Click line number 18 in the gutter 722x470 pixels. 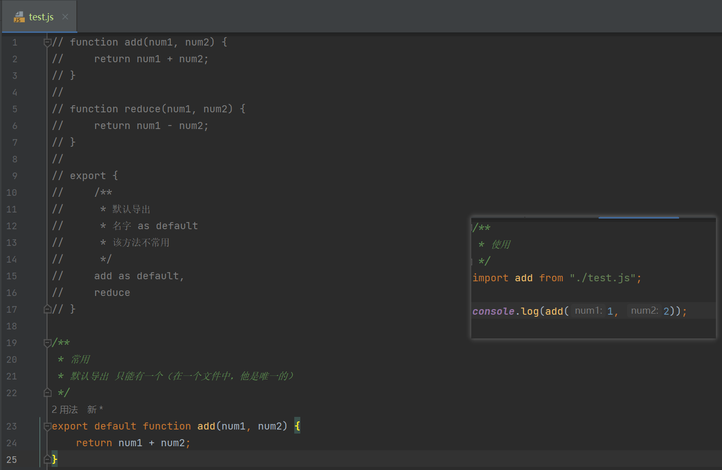coord(12,326)
